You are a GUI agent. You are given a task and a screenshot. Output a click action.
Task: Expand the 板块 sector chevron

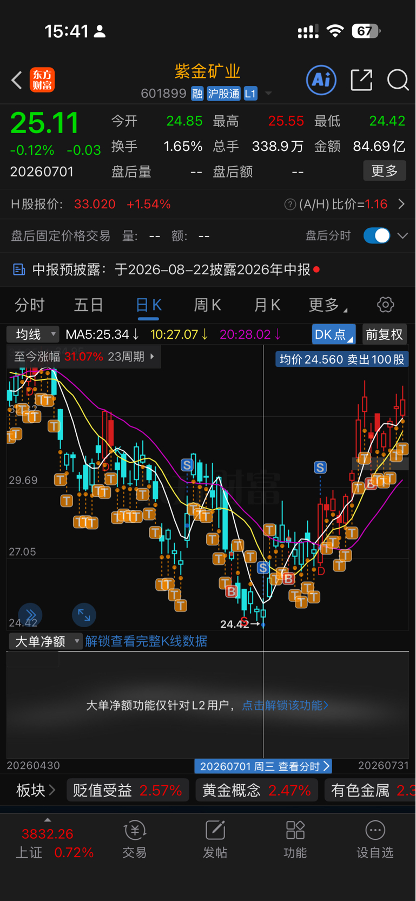tap(52, 790)
